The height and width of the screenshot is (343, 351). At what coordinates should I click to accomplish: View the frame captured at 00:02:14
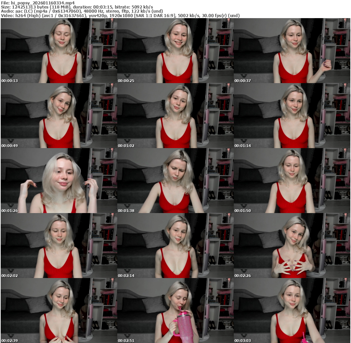coord(175,246)
